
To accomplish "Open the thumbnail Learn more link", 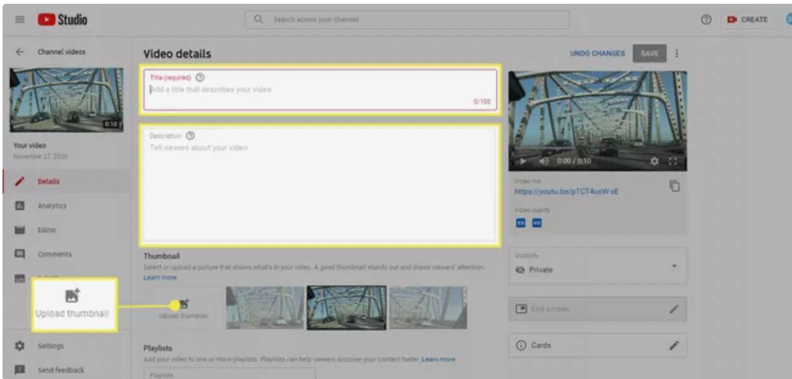I will pyautogui.click(x=160, y=278).
